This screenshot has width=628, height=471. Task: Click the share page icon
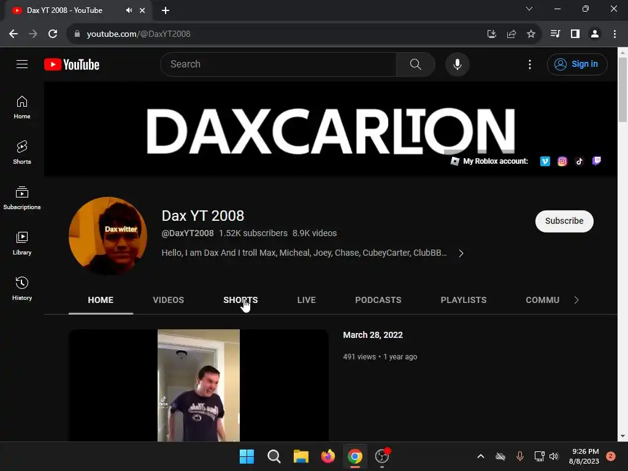pyautogui.click(x=511, y=34)
